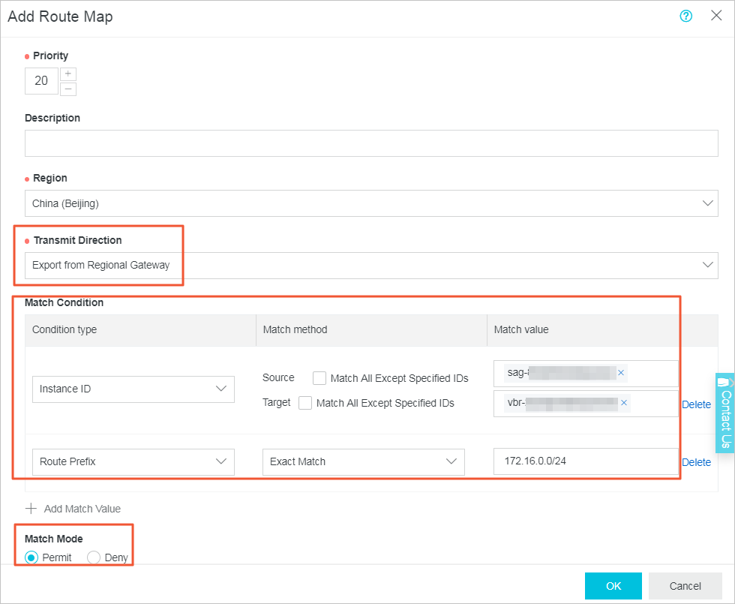
Task: Select the Deny match mode
Action: coord(94,557)
